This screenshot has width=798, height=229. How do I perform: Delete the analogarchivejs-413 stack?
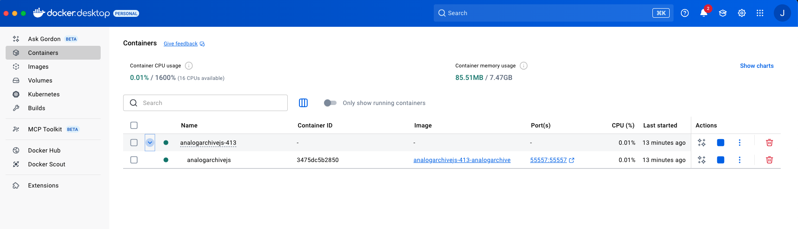[x=769, y=143]
